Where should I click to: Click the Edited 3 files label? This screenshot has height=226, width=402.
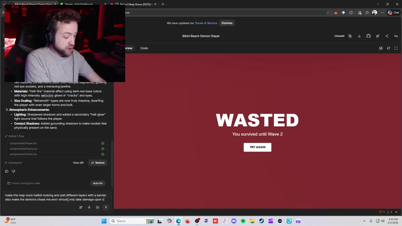[16, 136]
